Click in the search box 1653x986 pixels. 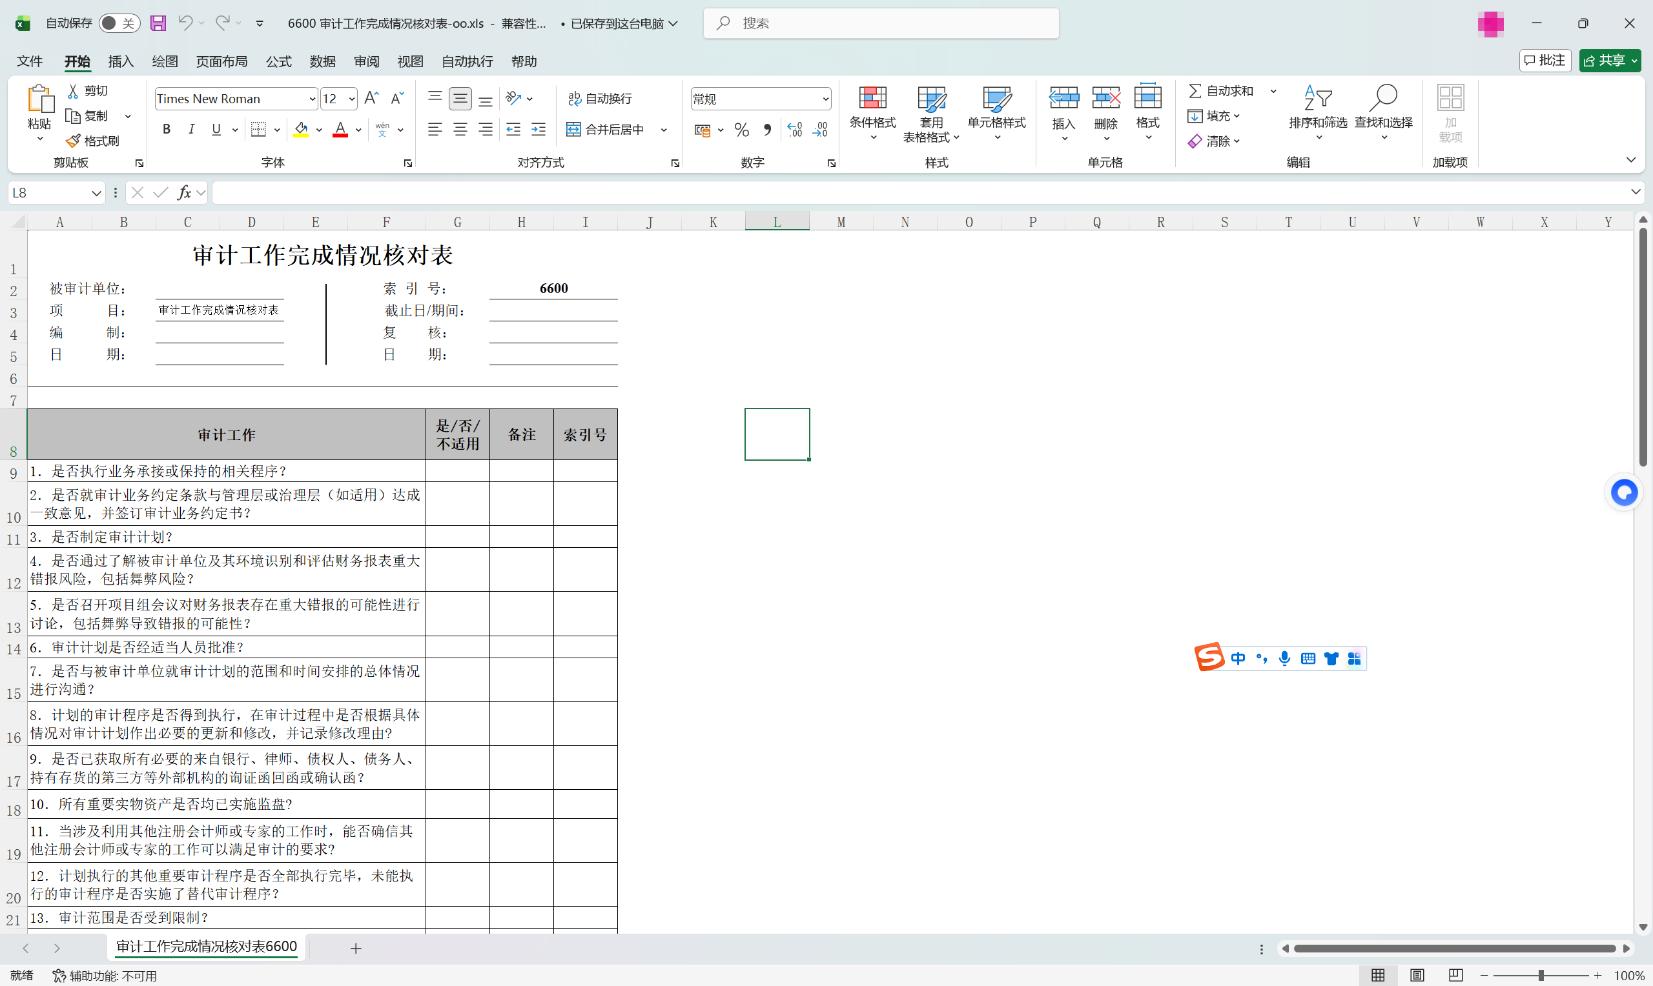point(881,23)
